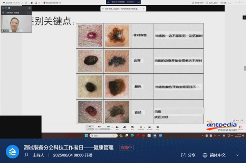This screenshot has width=246, height=163.
Task: Click the cloud icon in top bar
Action: tap(32, 3)
